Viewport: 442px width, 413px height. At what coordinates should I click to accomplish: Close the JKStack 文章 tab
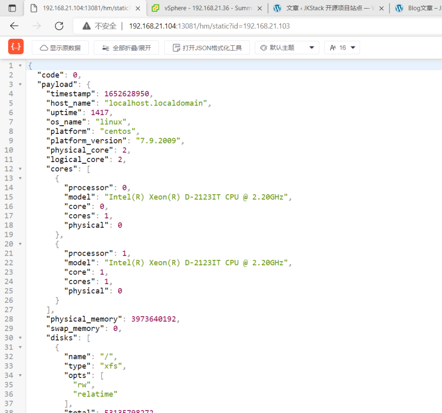382,9
